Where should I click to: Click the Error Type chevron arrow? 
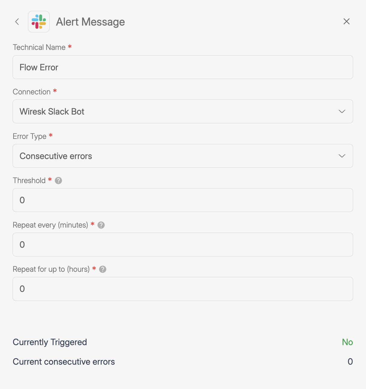tap(342, 156)
